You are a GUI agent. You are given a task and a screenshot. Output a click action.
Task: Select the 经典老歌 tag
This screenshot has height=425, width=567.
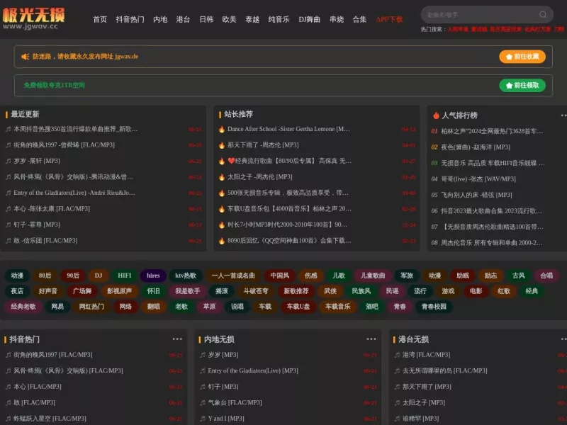(23, 307)
